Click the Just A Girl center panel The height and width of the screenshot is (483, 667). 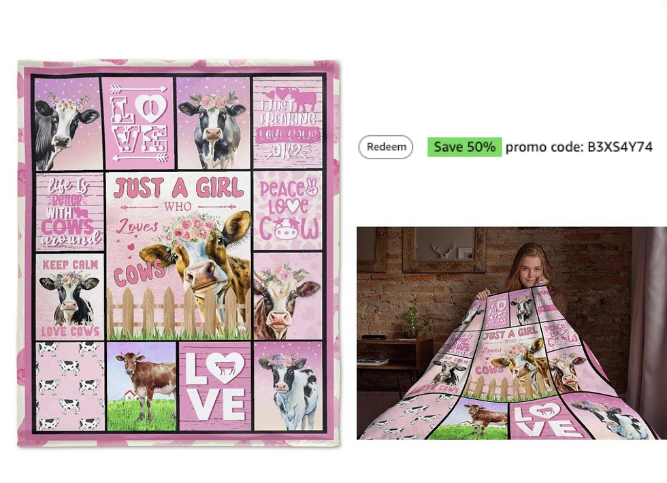[178, 255]
